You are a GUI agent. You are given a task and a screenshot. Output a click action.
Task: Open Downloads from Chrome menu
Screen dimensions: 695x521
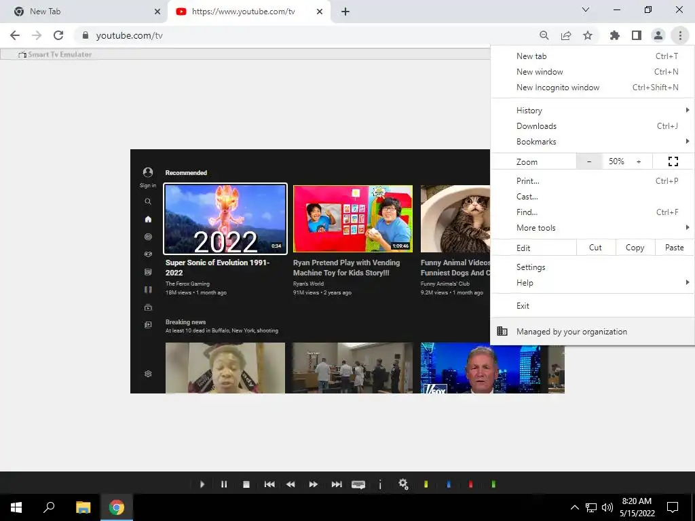(x=592, y=126)
